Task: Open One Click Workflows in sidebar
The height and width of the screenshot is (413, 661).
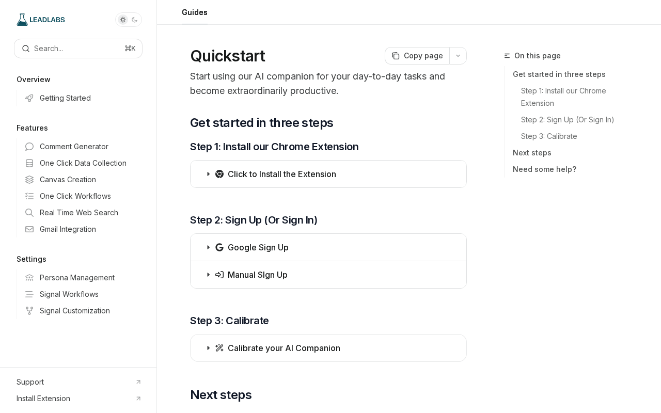Action: click(x=75, y=196)
